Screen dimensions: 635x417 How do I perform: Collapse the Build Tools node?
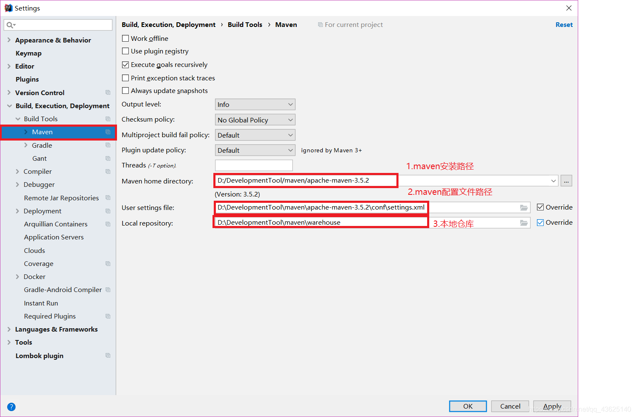18,119
